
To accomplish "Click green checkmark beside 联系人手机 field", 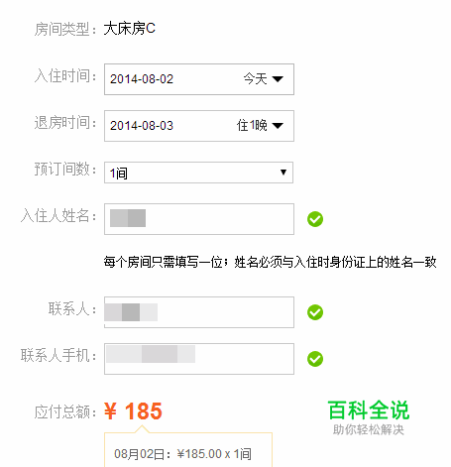I will pos(315,359).
